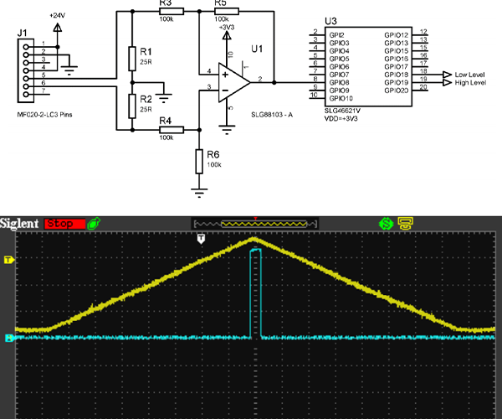
Task: Click the junction dot at U1 output
Action: pos(274,82)
